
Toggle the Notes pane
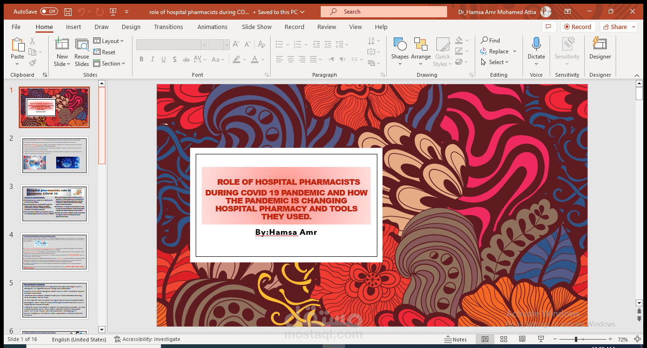pyautogui.click(x=456, y=339)
